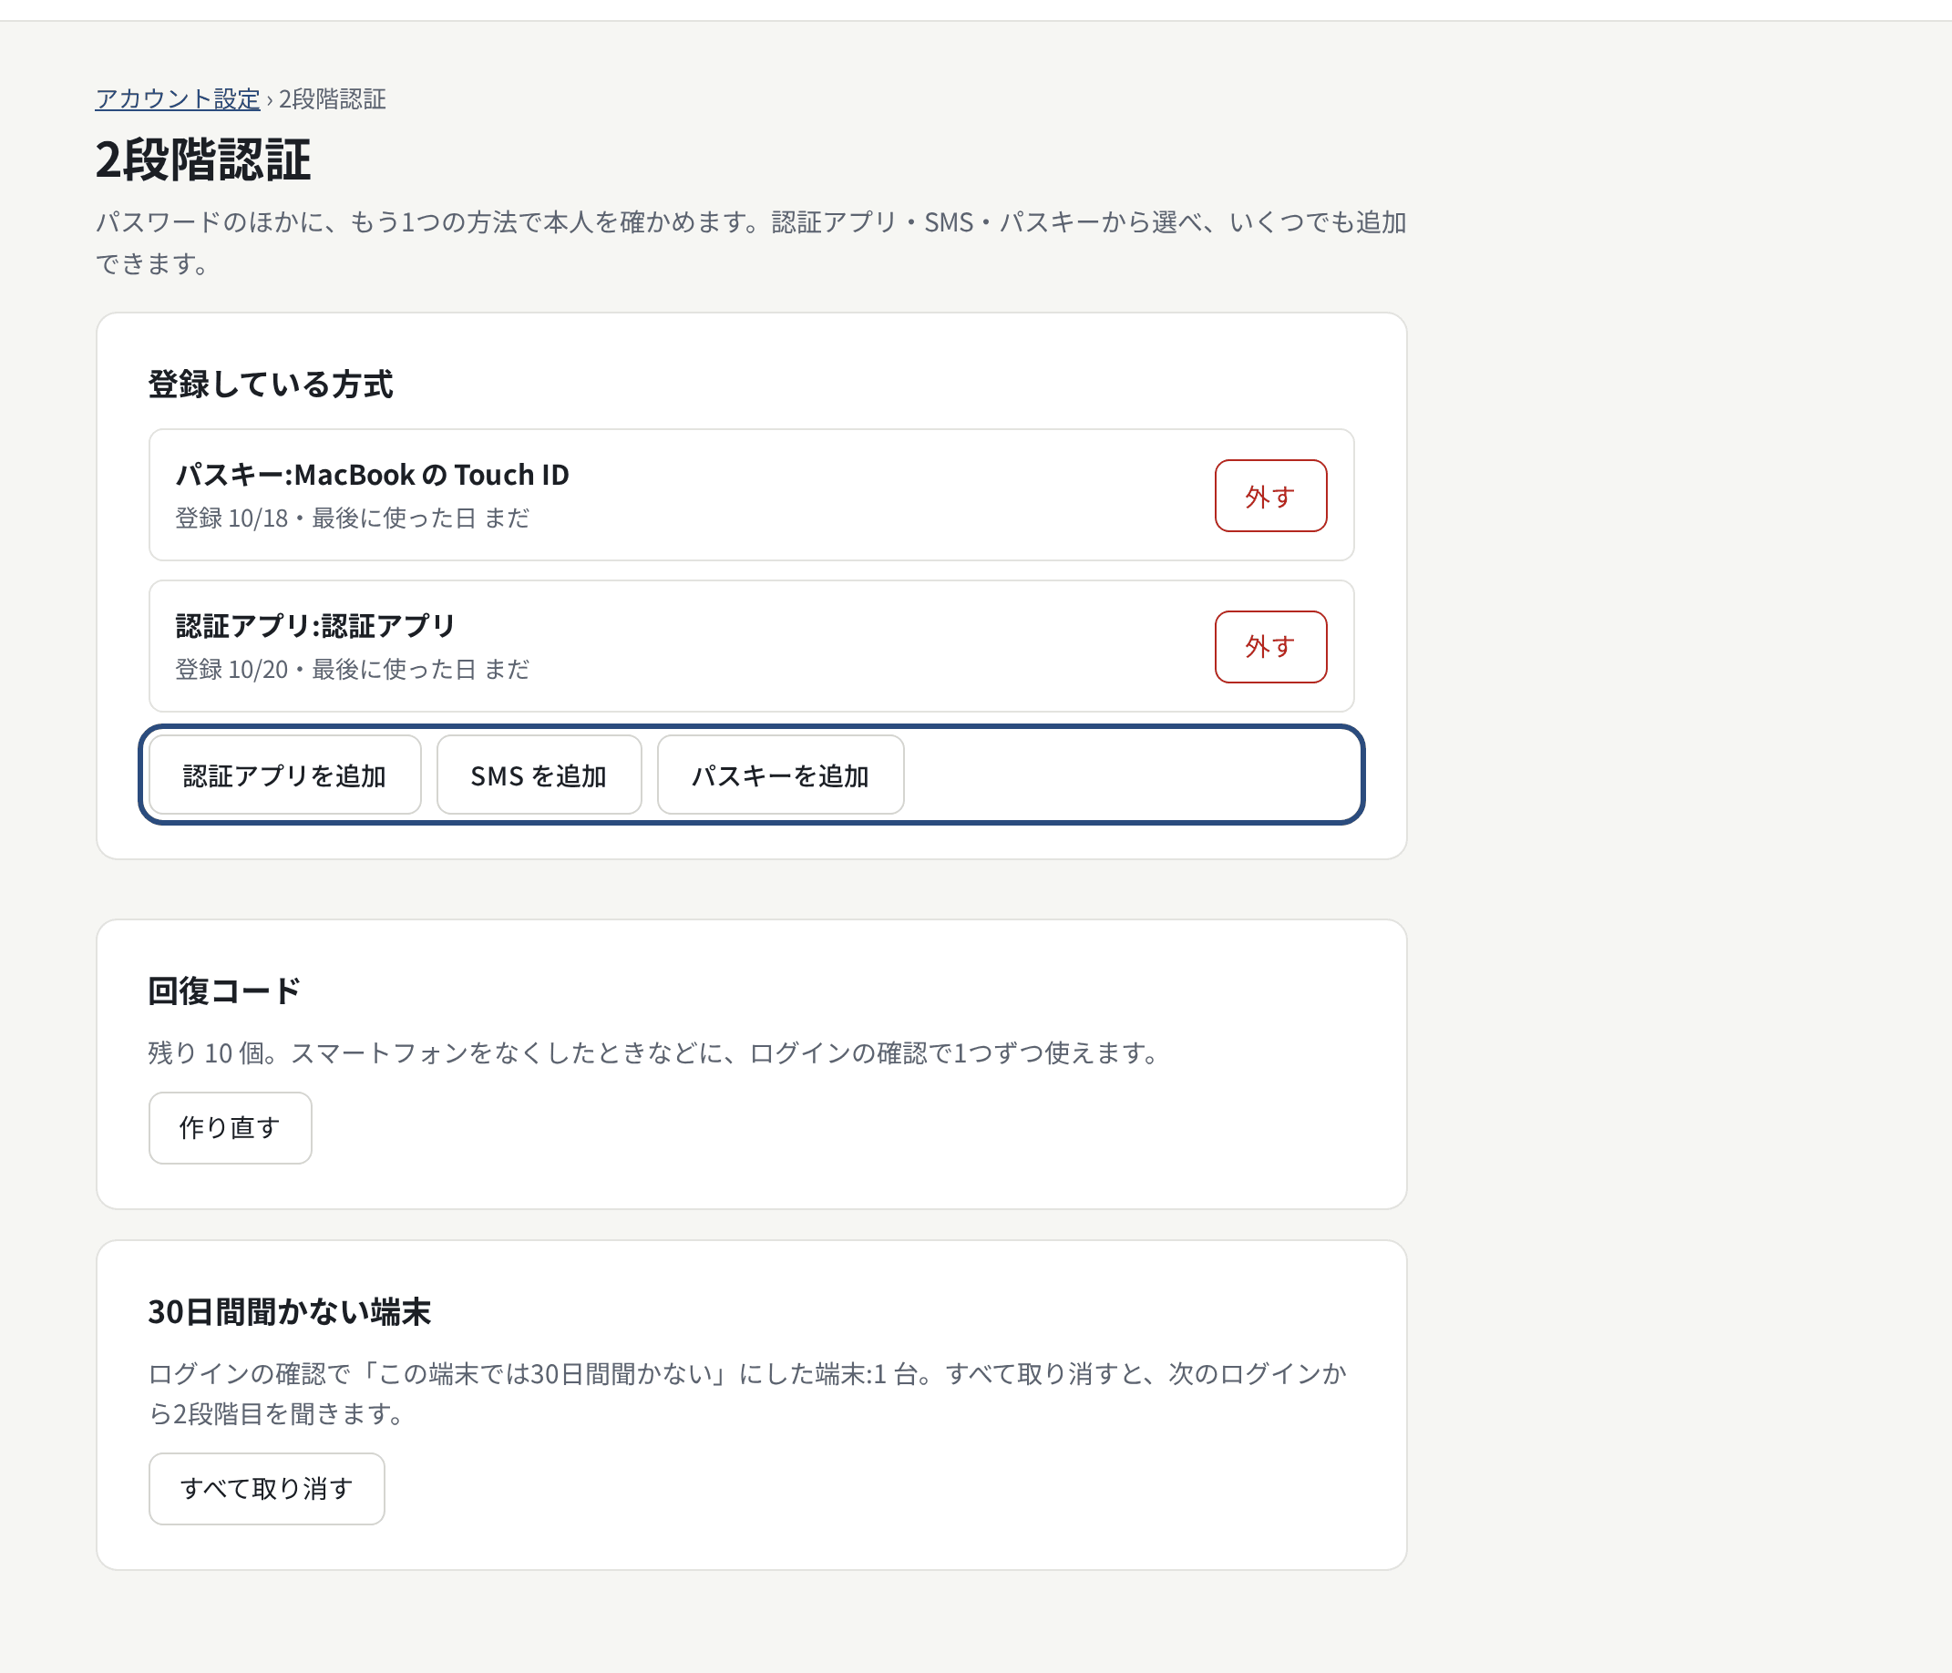The height and width of the screenshot is (1673, 1952).
Task: Click the 2段階認証 breadcrumb current item
Action: pyautogui.click(x=333, y=99)
